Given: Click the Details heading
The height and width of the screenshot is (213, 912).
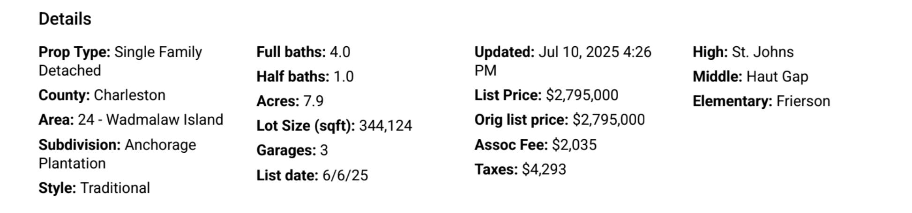Looking at the screenshot, I should pyautogui.click(x=65, y=19).
